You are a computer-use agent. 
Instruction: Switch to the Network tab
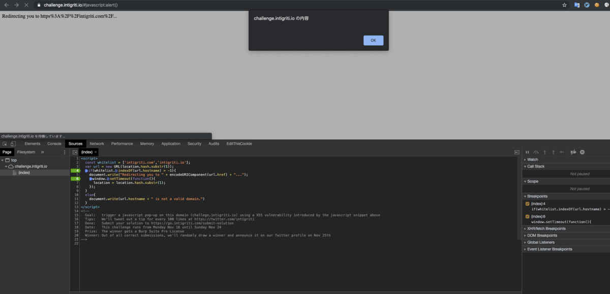(x=97, y=144)
